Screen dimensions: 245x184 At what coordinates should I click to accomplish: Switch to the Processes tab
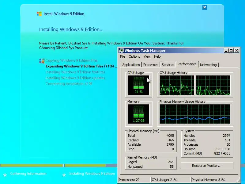151,65
